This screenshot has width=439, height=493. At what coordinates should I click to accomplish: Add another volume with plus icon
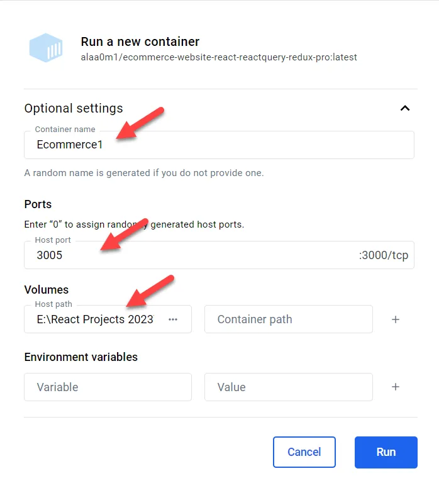pos(396,319)
